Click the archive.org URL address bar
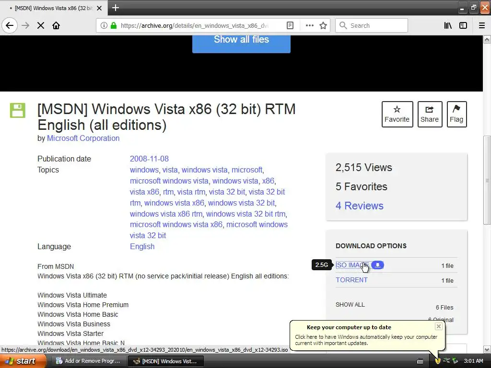Image resolution: width=491 pixels, height=368 pixels. point(194,25)
